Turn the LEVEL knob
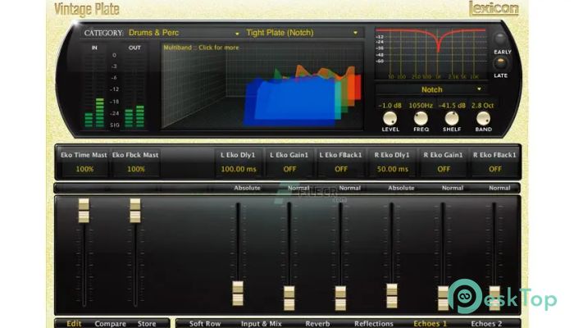 coord(389,119)
